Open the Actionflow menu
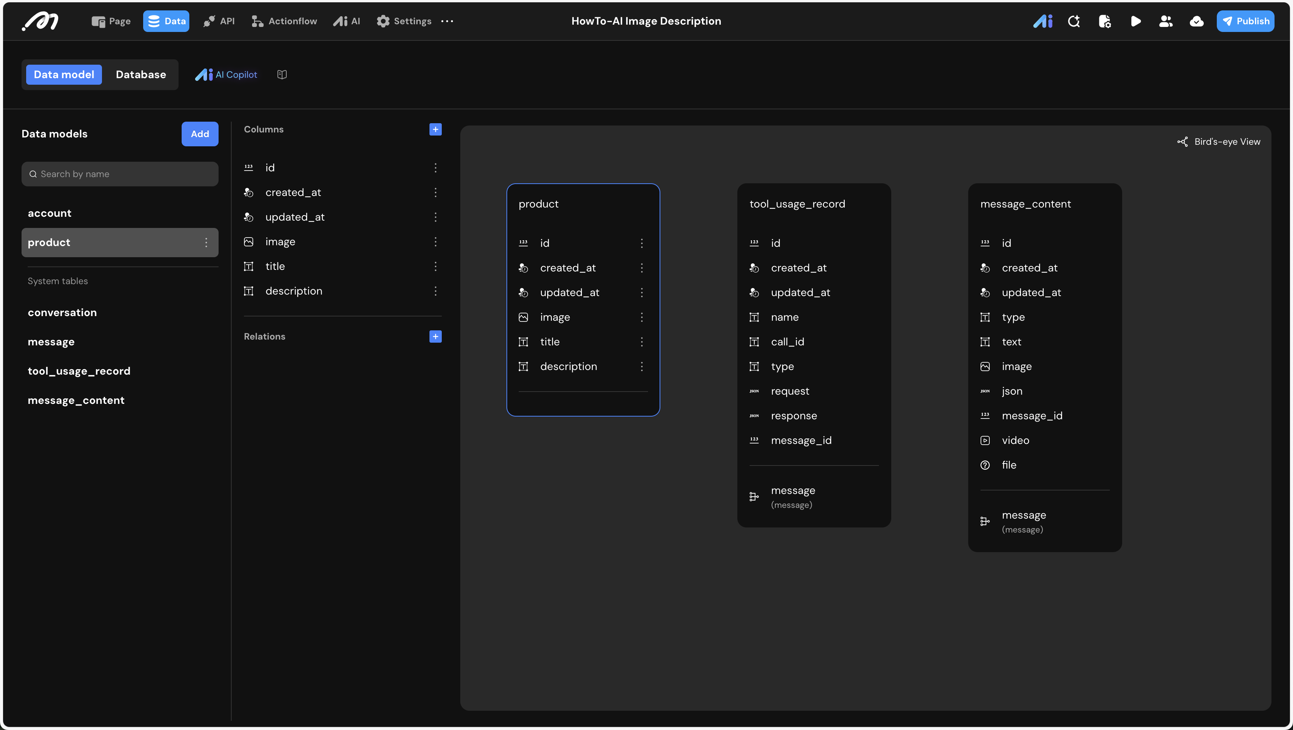The width and height of the screenshot is (1293, 730). pyautogui.click(x=284, y=21)
